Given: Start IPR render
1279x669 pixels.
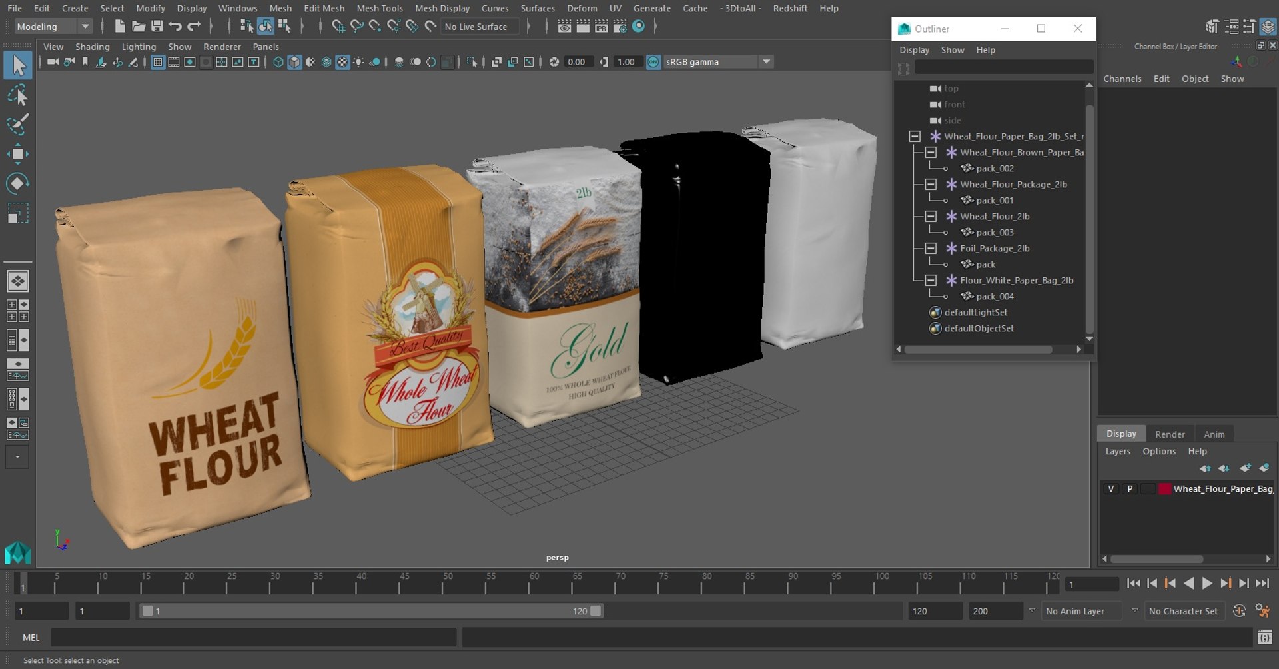Looking at the screenshot, I should [x=601, y=26].
